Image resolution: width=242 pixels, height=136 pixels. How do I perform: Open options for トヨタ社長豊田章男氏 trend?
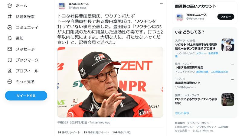point(232,64)
